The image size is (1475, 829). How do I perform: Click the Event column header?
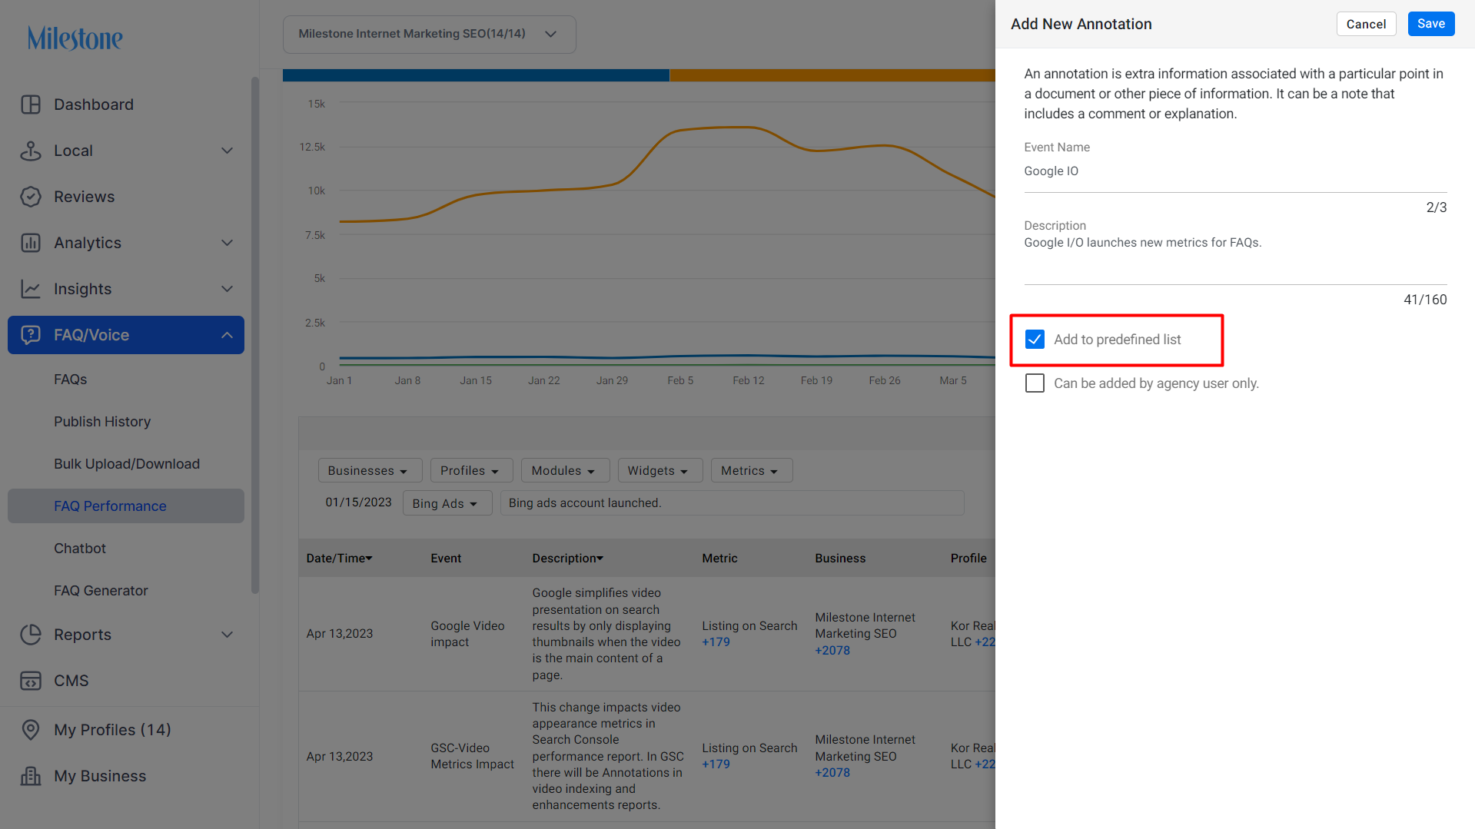[446, 559]
